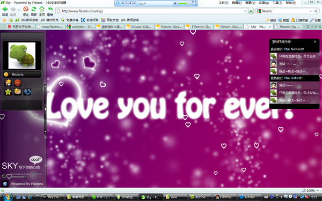Screen dimensions: 322x201
Task: Click the turtle avatar profile picture
Action: tap(22, 56)
